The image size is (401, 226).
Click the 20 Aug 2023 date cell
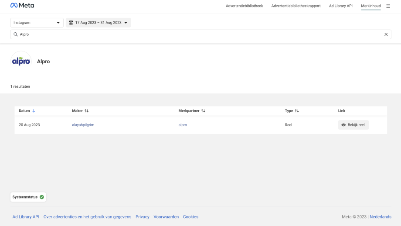29,125
